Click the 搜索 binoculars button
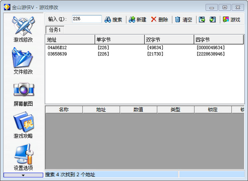The image size is (248, 181). (x=113, y=19)
